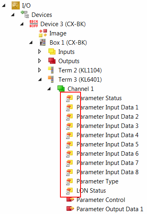Click the Parameter Control output variable icon
Image resolution: width=147 pixels, height=214 pixels.
click(x=70, y=200)
